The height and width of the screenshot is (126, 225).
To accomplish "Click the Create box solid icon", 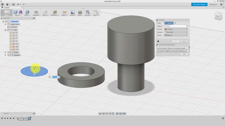I will coord(15,12).
